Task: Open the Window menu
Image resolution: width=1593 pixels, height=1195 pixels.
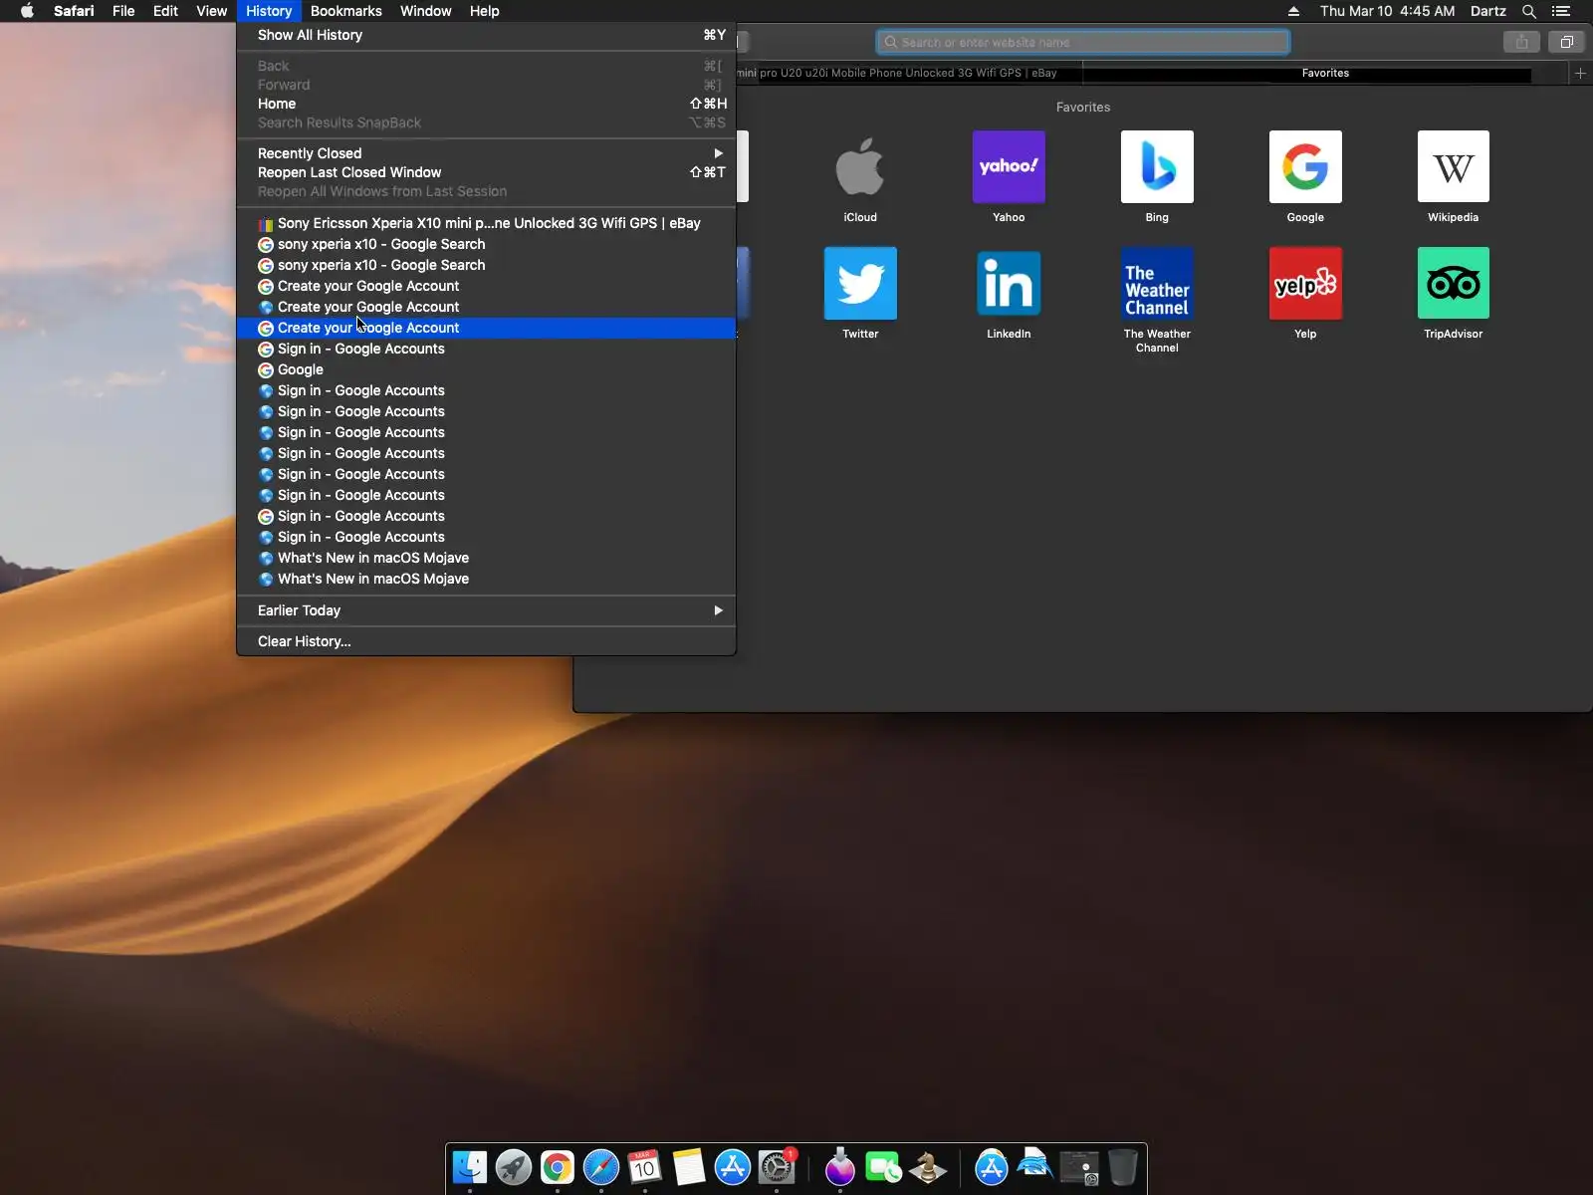Action: point(425,11)
